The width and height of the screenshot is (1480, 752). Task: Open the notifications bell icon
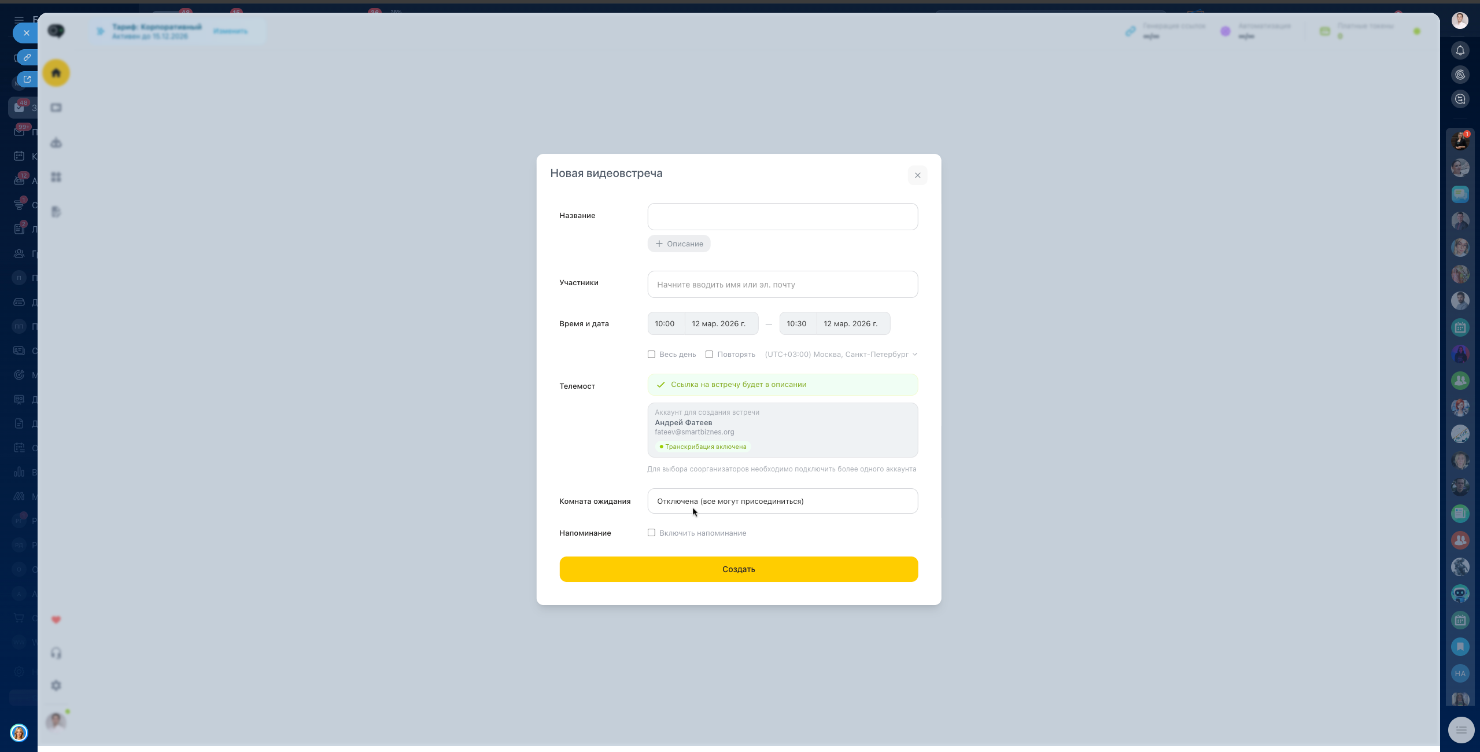coord(1460,51)
